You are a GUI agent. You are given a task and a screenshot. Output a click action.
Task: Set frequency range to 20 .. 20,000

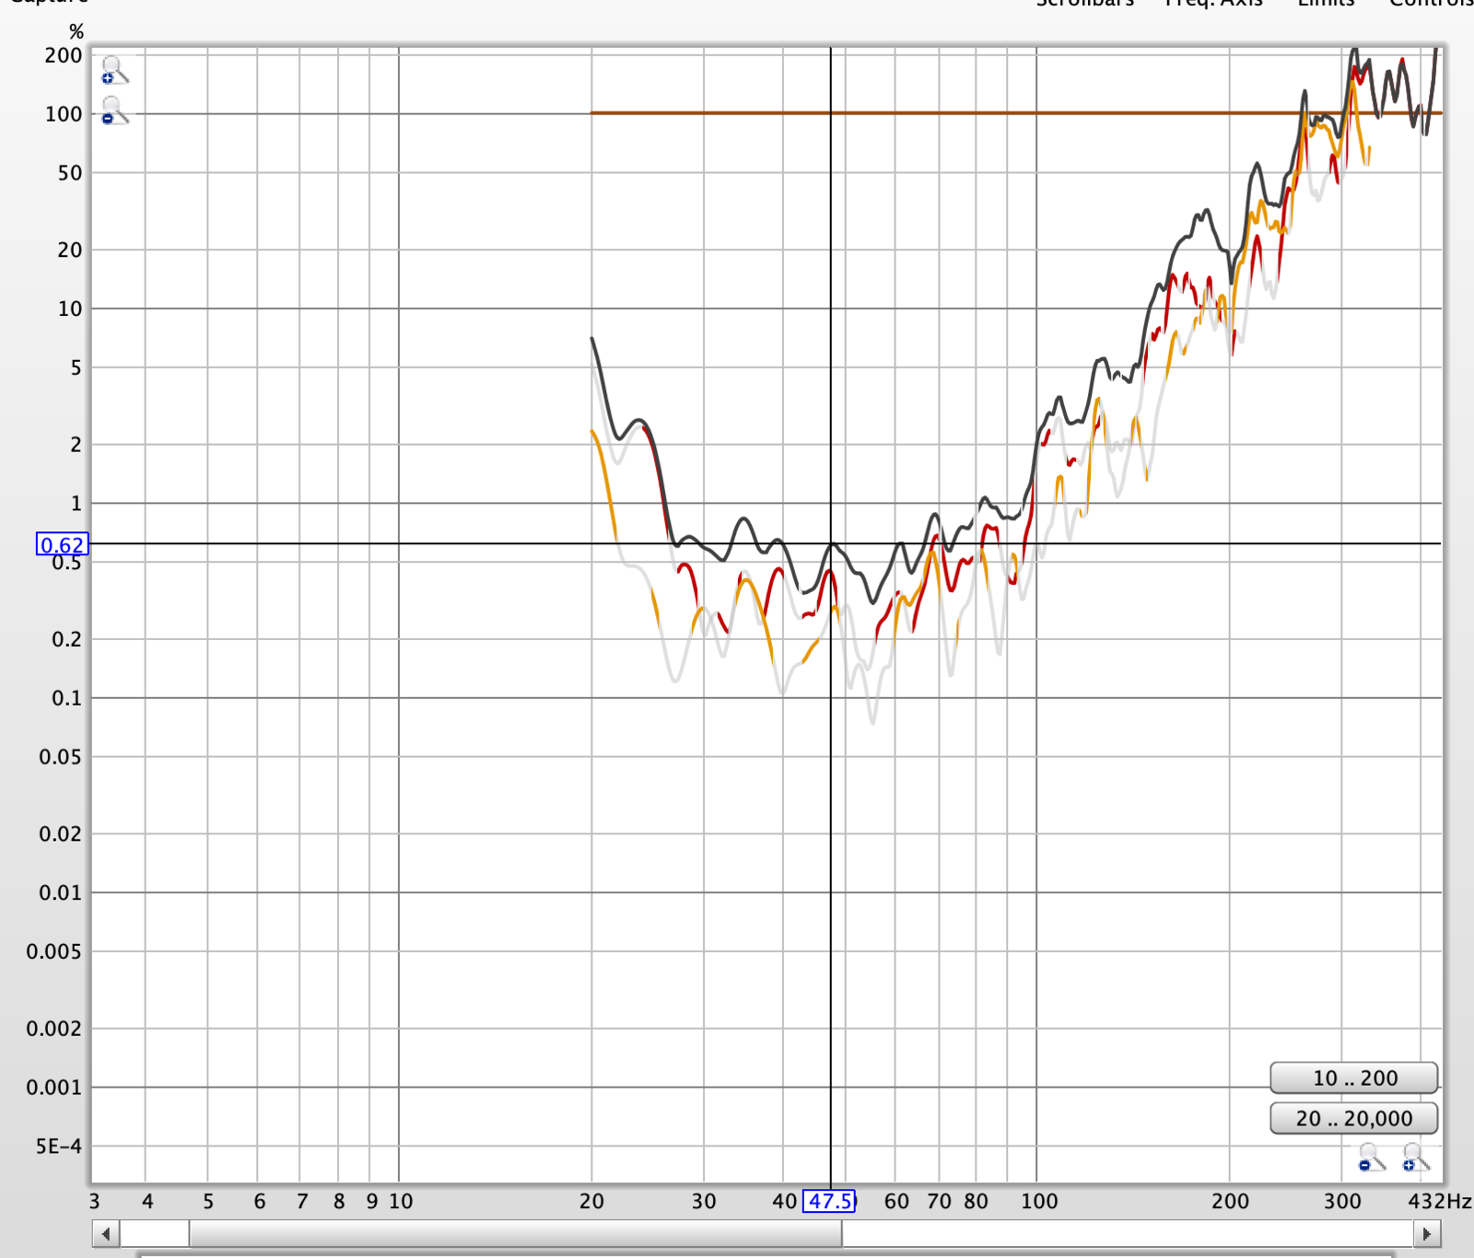(x=1354, y=1118)
